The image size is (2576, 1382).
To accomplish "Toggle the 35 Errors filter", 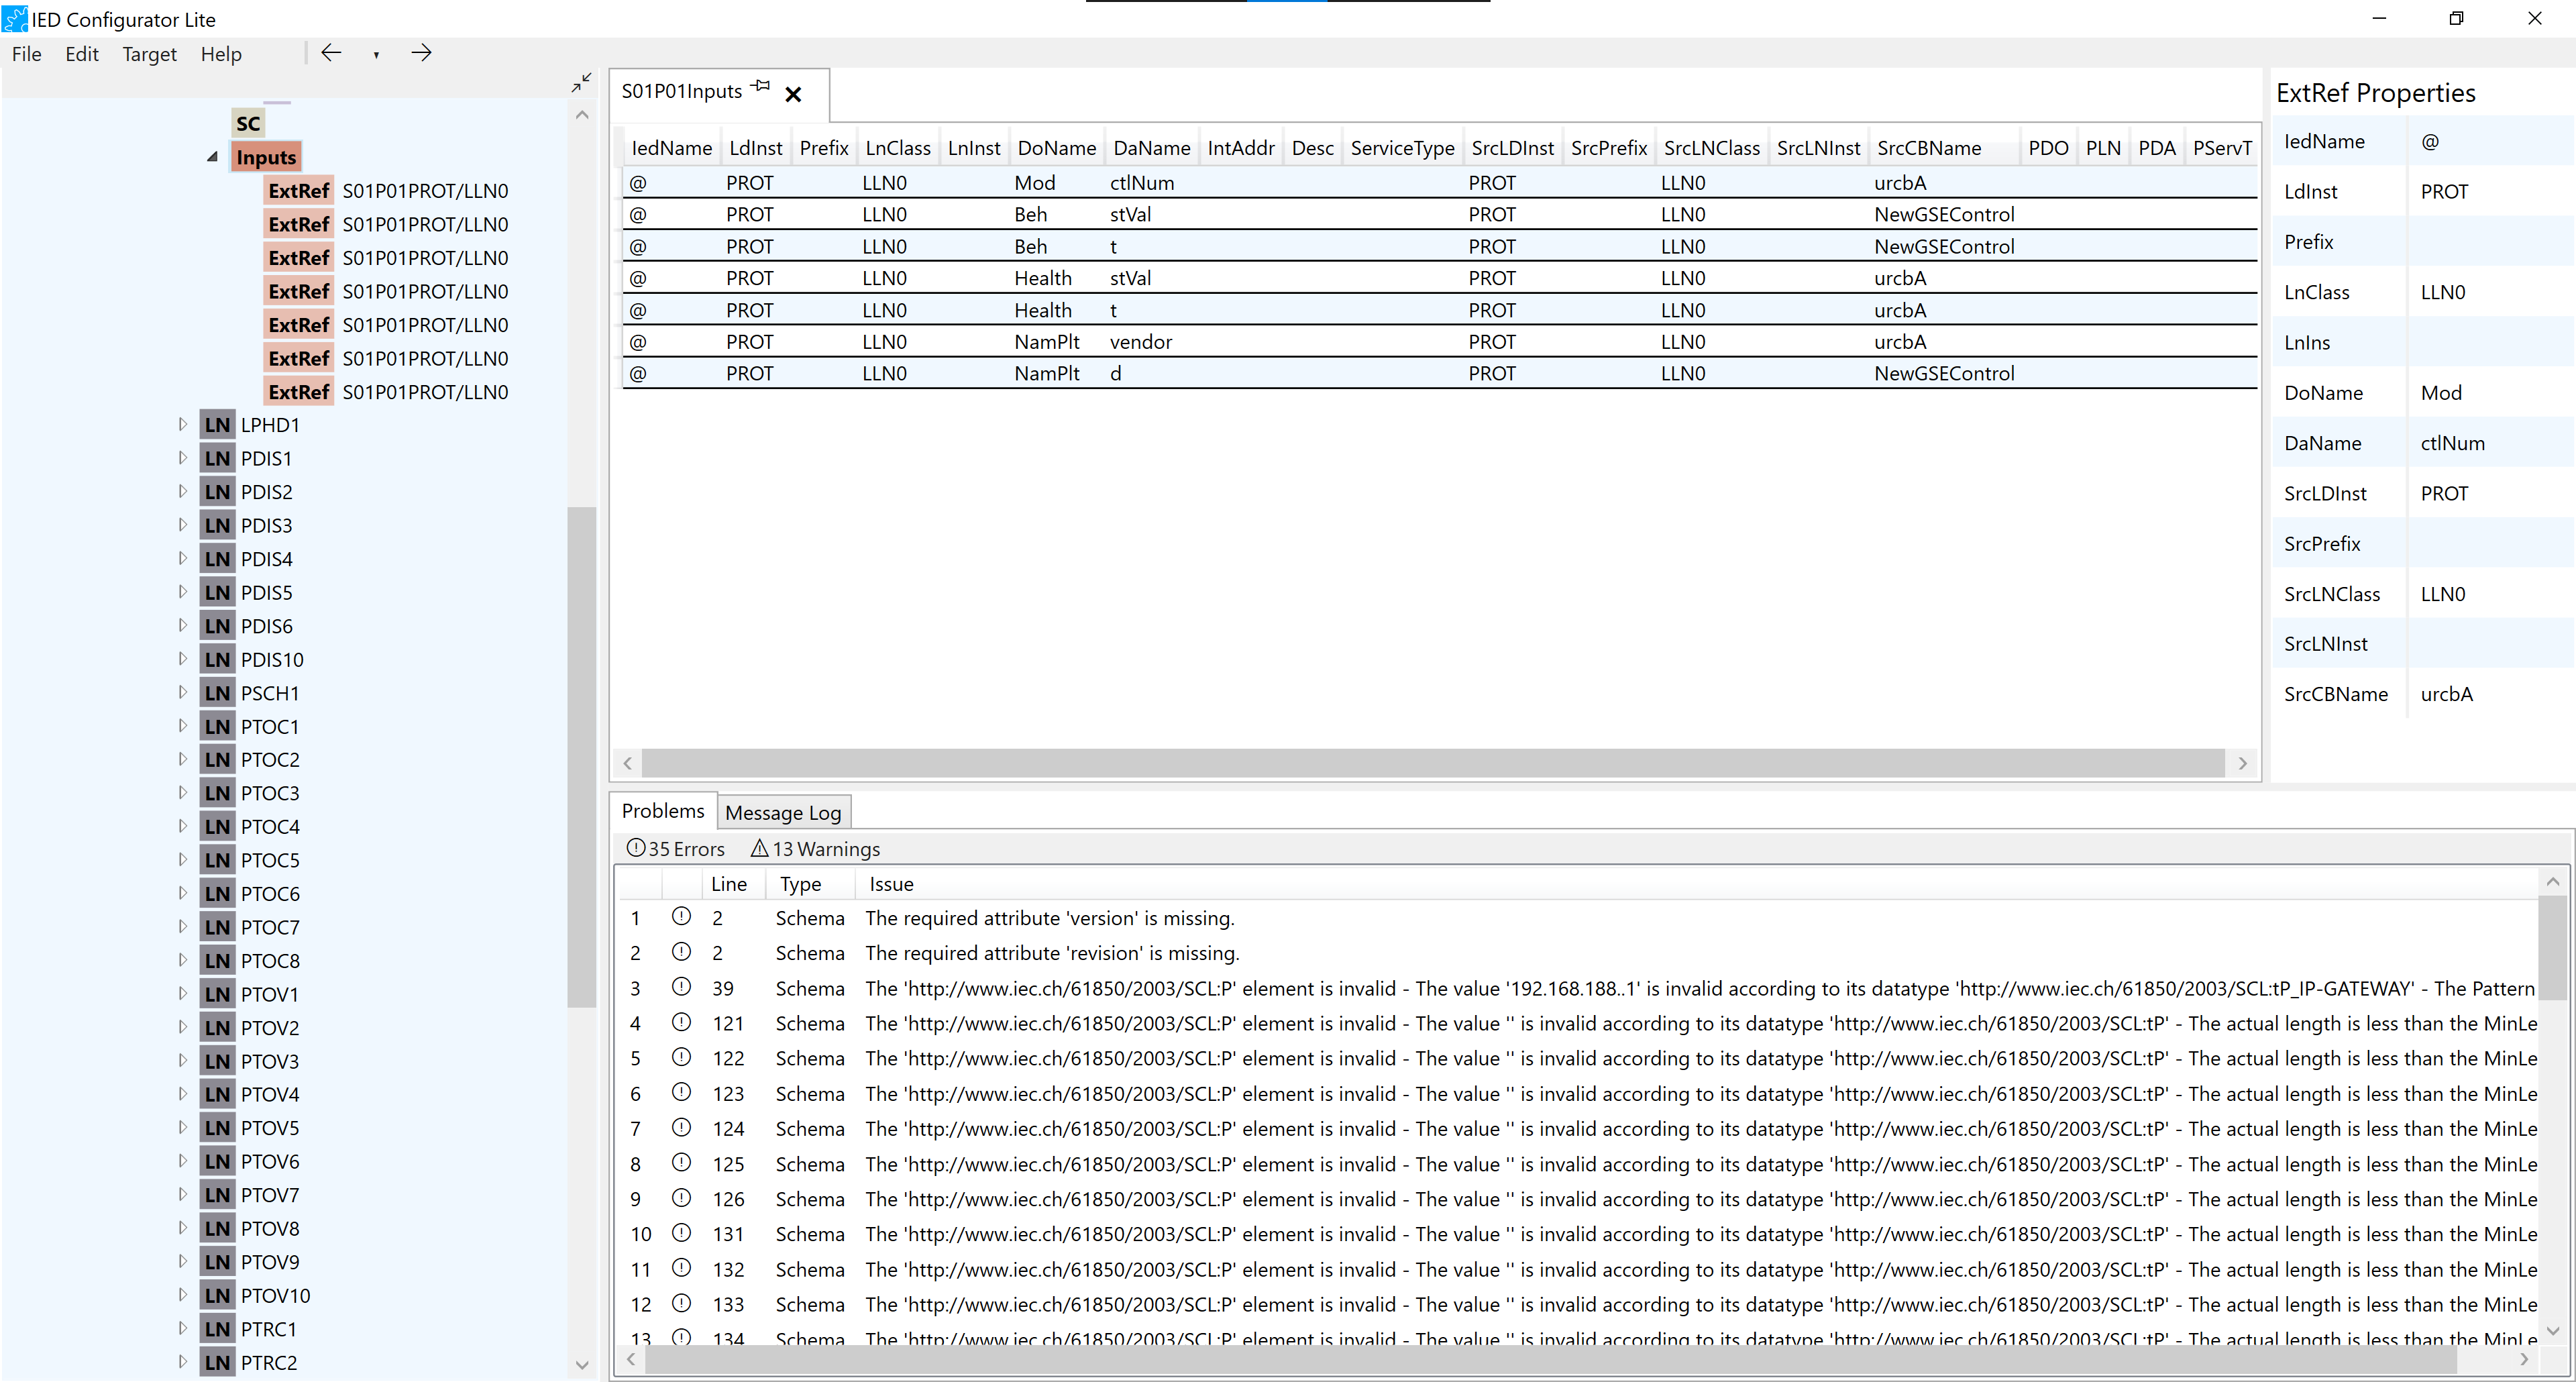I will coord(676,849).
